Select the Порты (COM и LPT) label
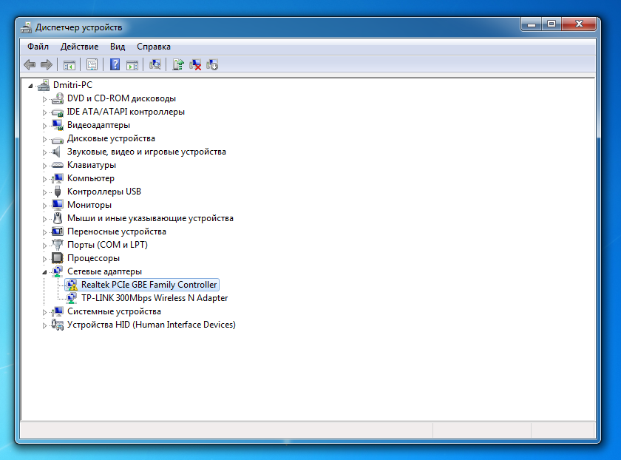 pyautogui.click(x=107, y=245)
